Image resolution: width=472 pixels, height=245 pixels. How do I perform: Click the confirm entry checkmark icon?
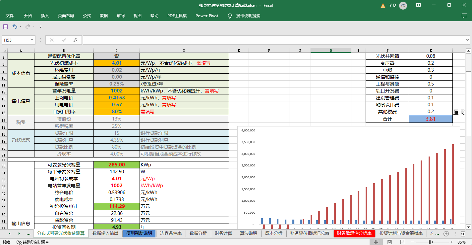click(64, 40)
